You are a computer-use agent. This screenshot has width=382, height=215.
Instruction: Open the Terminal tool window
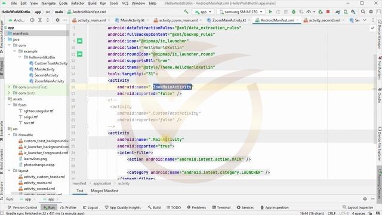221,207
